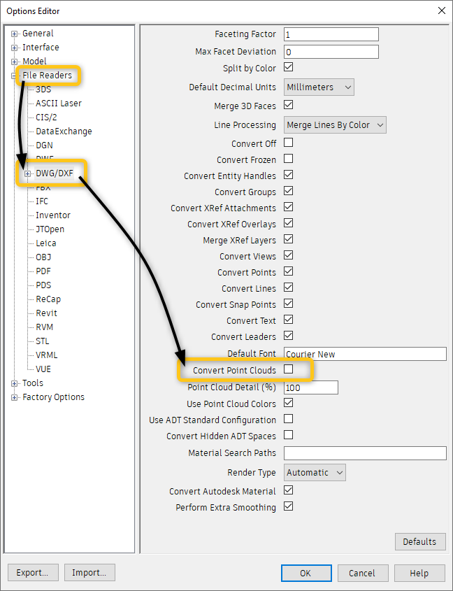The height and width of the screenshot is (591, 453).
Task: Toggle the Split by Color checkbox
Action: pyautogui.click(x=289, y=68)
